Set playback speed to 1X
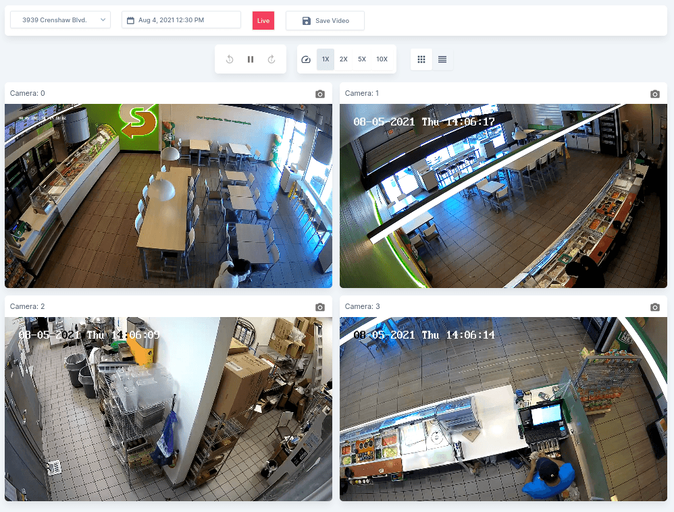Viewport: 674px width, 512px height. point(326,59)
